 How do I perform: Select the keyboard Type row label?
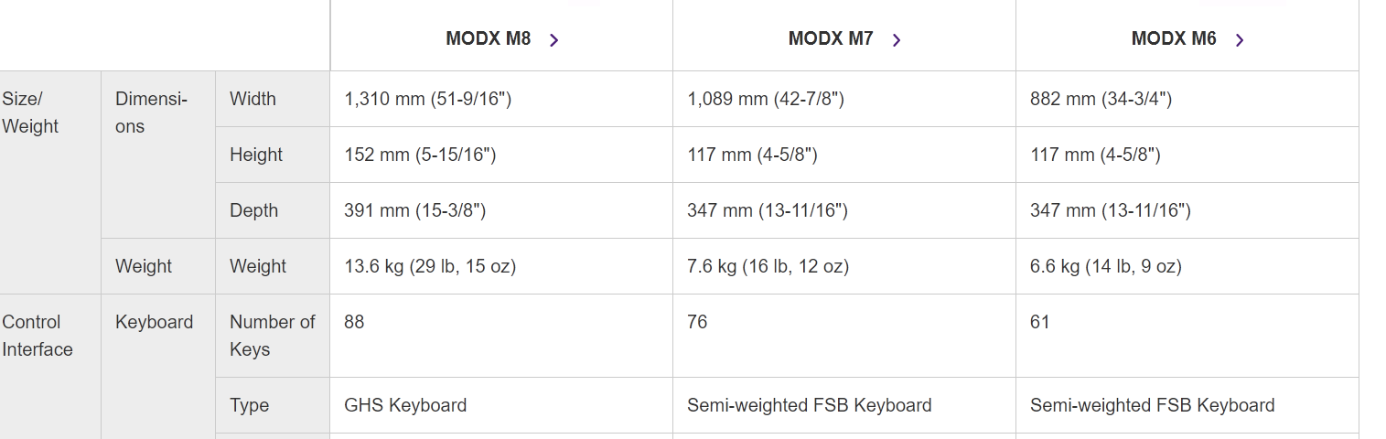(249, 405)
